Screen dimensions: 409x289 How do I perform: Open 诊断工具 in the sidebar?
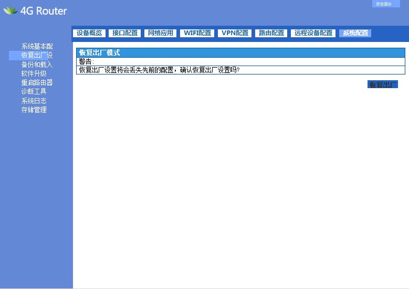point(34,91)
